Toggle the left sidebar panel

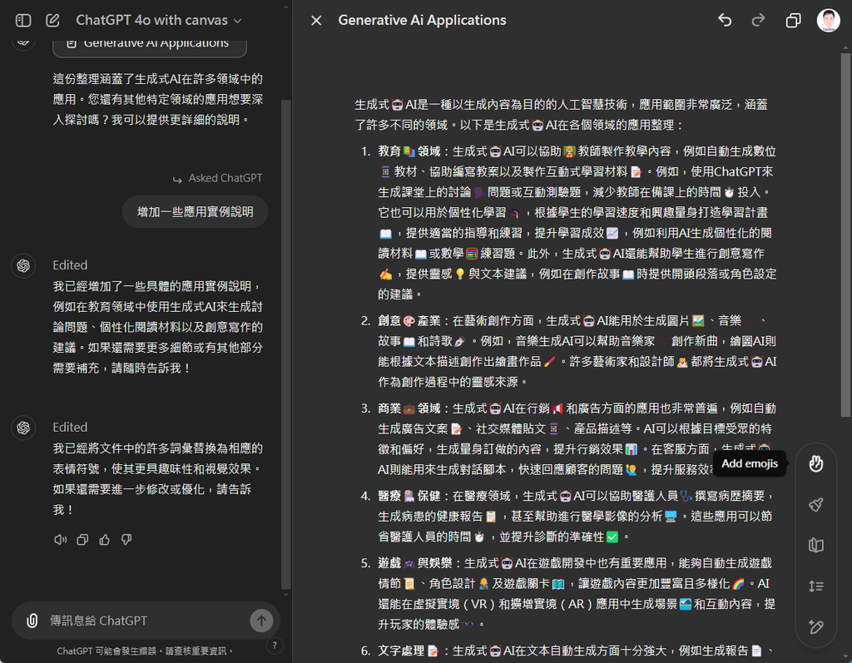(23, 21)
